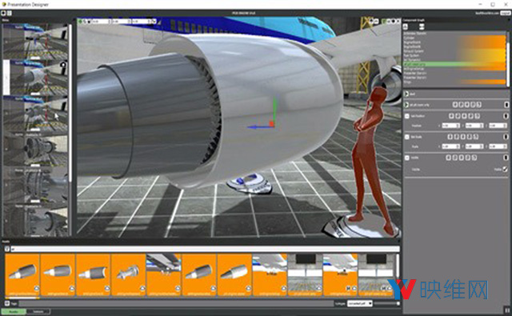Select the green highlighted row in component graph
512x316 pixels.
coord(454,64)
